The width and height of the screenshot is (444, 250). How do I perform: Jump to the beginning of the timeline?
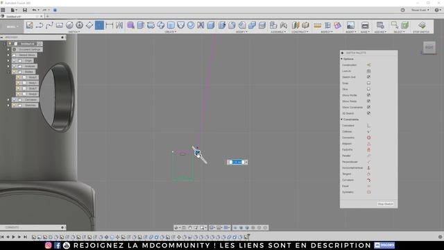pos(2,237)
